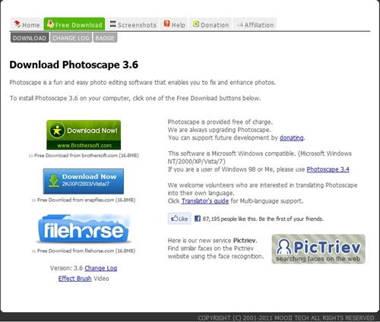Viewport: 380px width, 322px height.
Task: Click the Home tab house icon
Action: click(17, 24)
